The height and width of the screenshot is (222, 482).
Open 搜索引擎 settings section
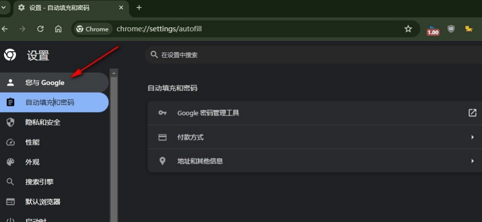click(x=39, y=182)
